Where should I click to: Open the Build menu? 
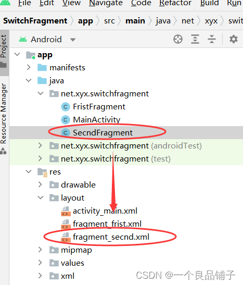click(x=209, y=3)
